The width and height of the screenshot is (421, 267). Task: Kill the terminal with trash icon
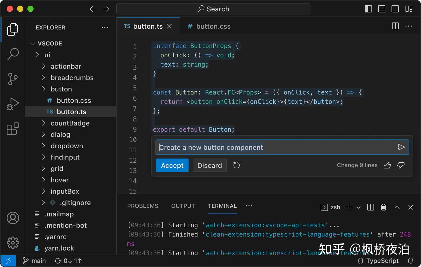tap(384, 207)
